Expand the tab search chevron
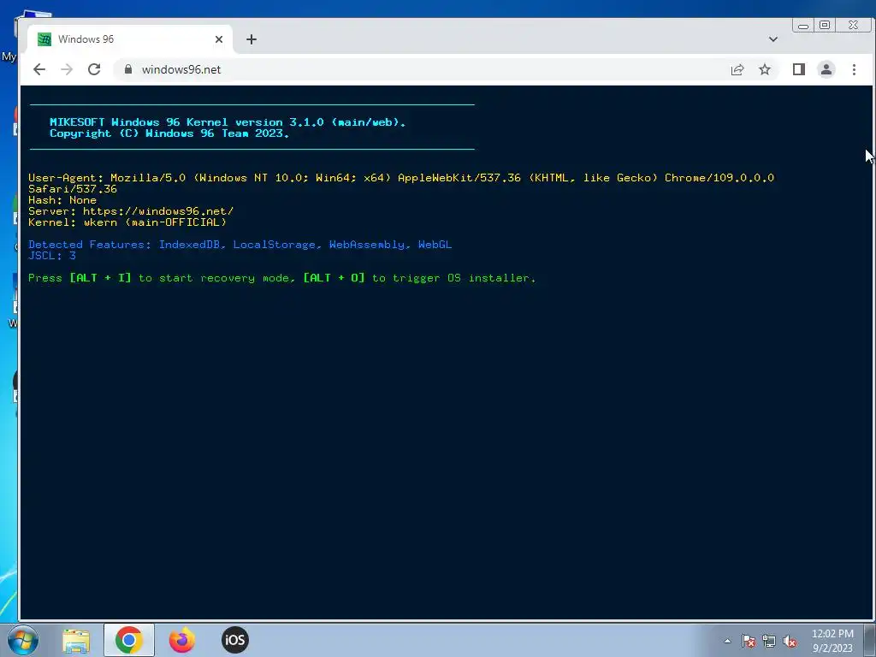 772,39
